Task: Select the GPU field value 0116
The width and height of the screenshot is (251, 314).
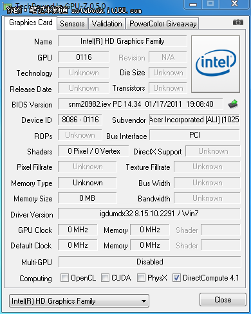Action: point(84,57)
